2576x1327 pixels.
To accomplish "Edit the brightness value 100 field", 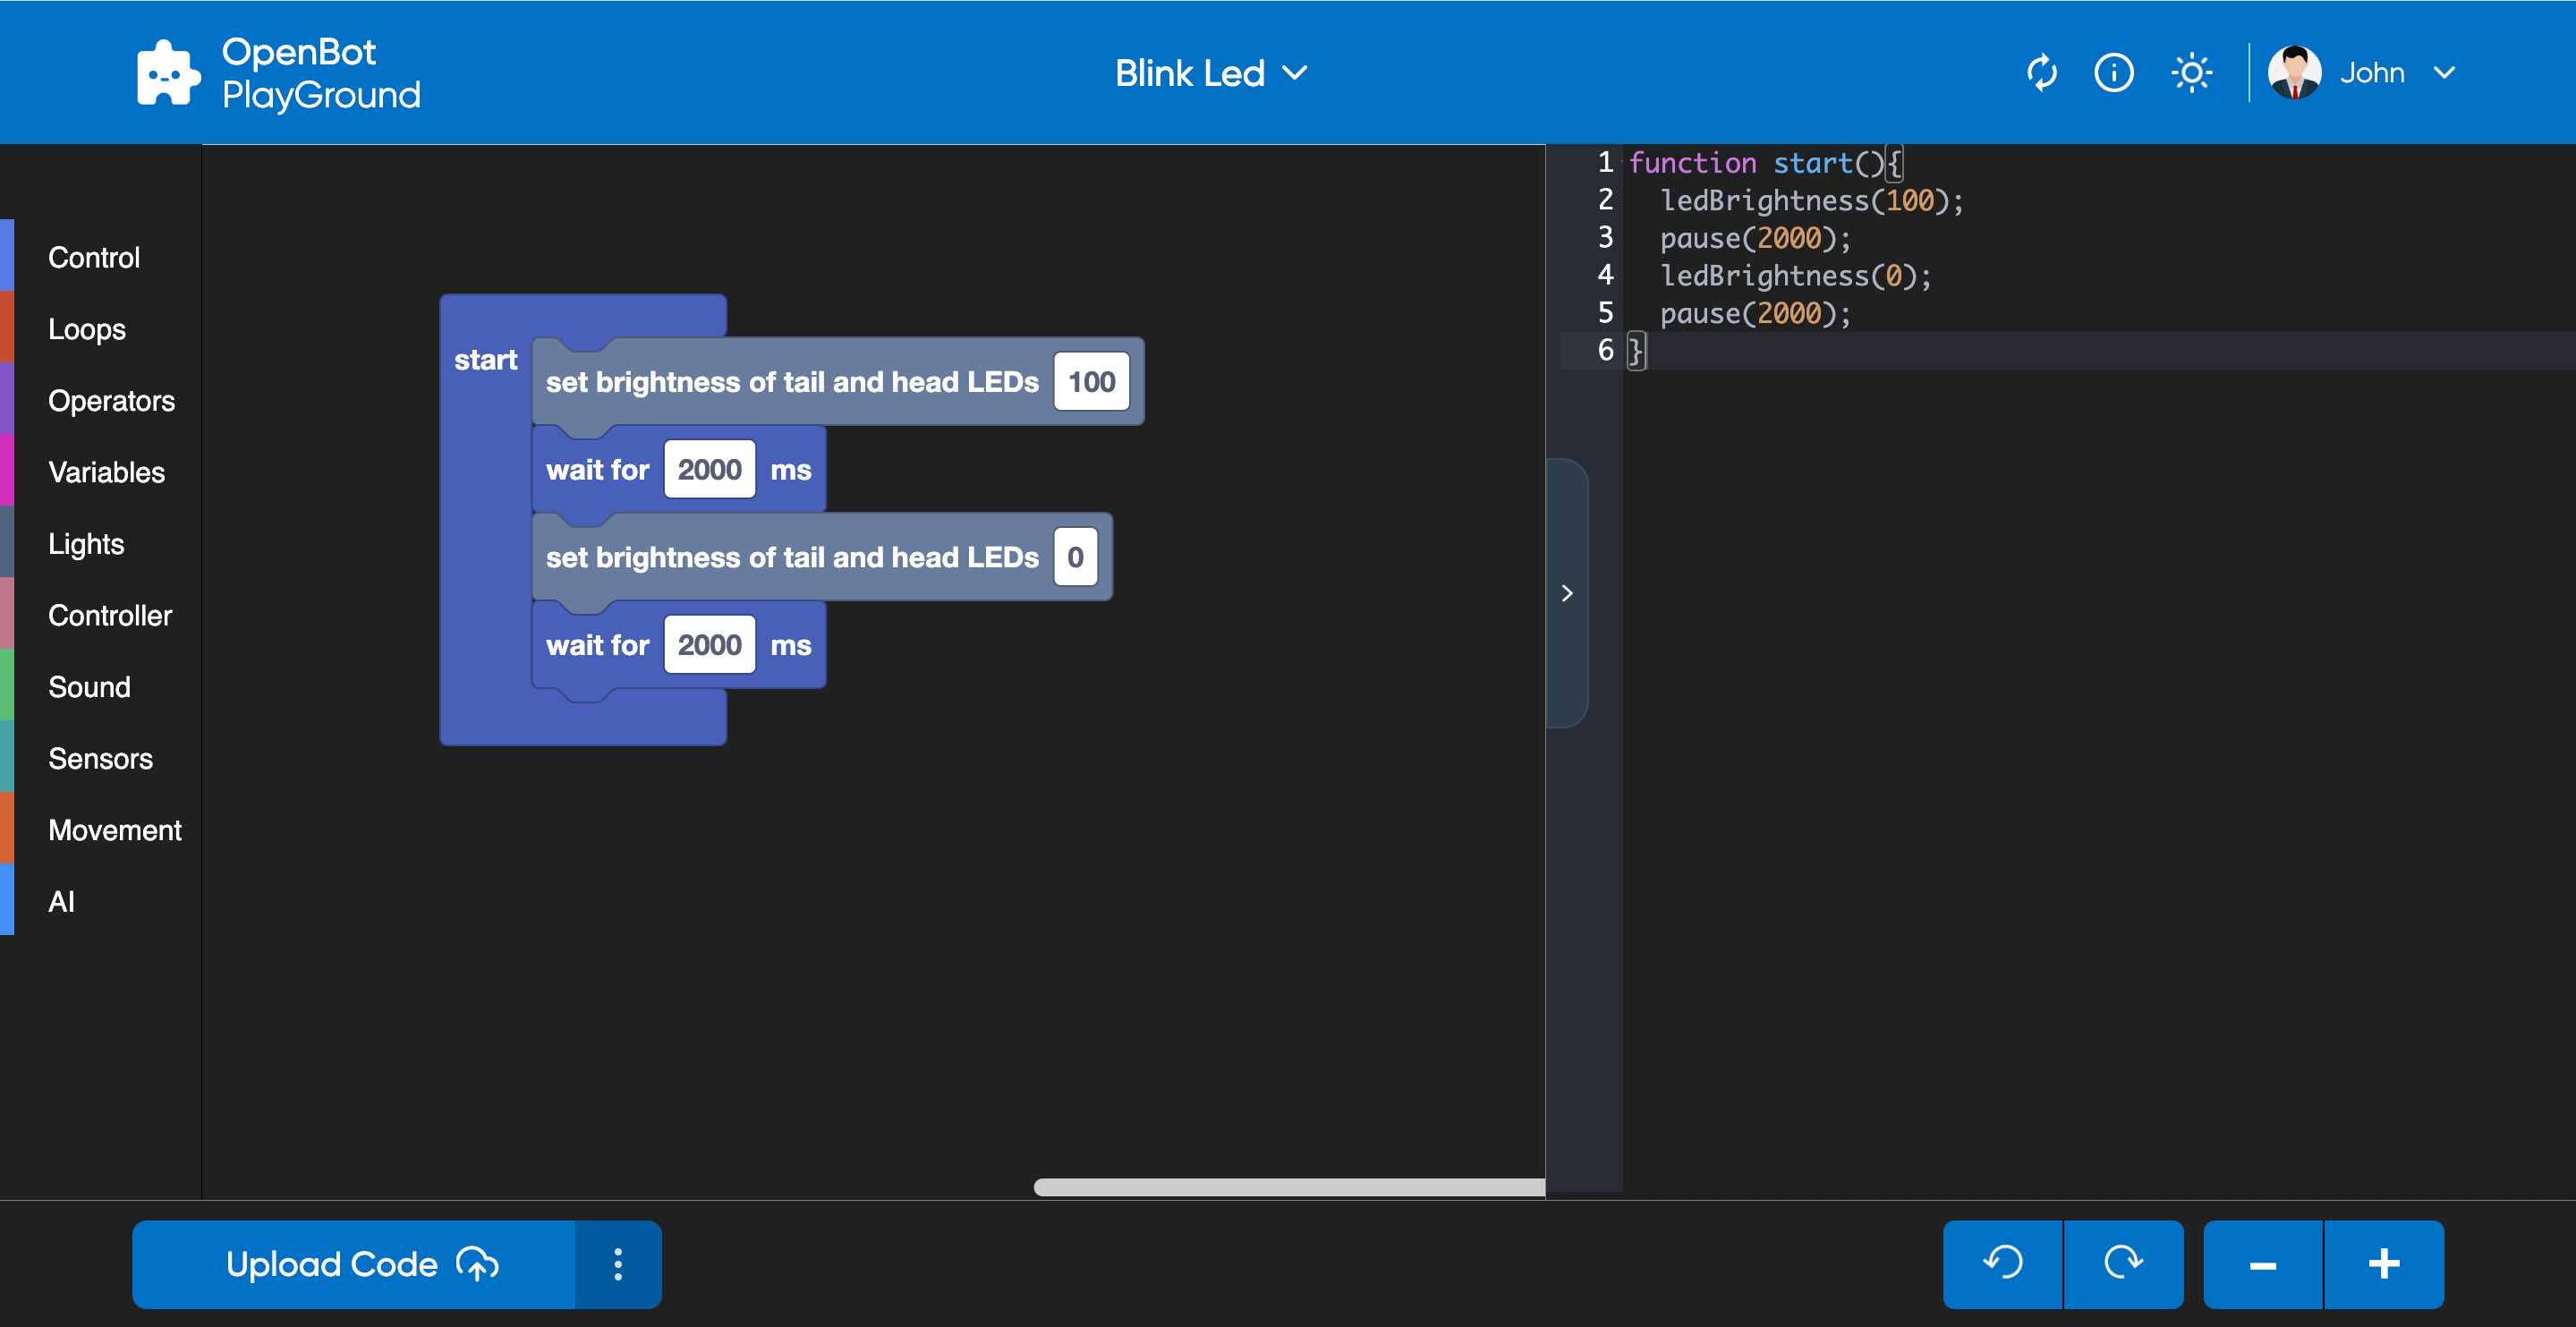I will tap(1091, 381).
